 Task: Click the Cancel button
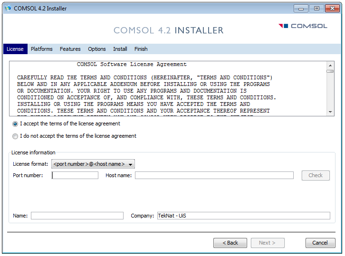tap(320, 243)
